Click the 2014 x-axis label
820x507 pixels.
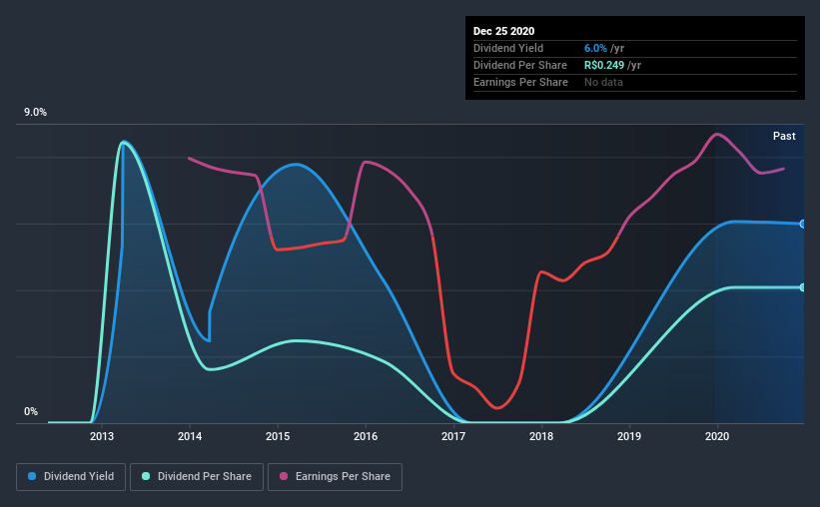(190, 436)
